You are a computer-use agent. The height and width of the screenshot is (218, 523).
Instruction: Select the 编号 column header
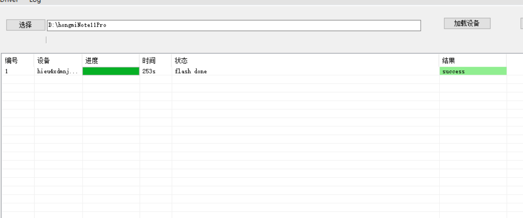[18, 61]
